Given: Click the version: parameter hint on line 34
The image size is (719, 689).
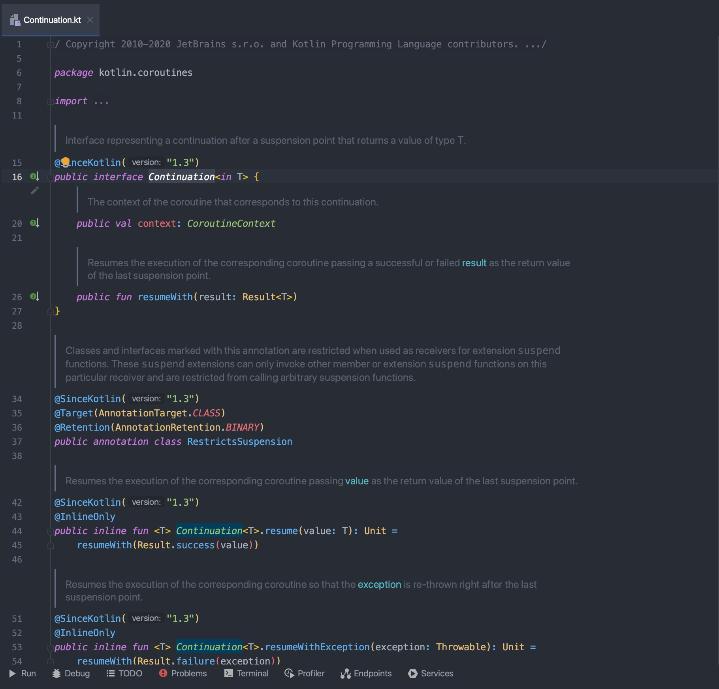Looking at the screenshot, I should click(146, 399).
